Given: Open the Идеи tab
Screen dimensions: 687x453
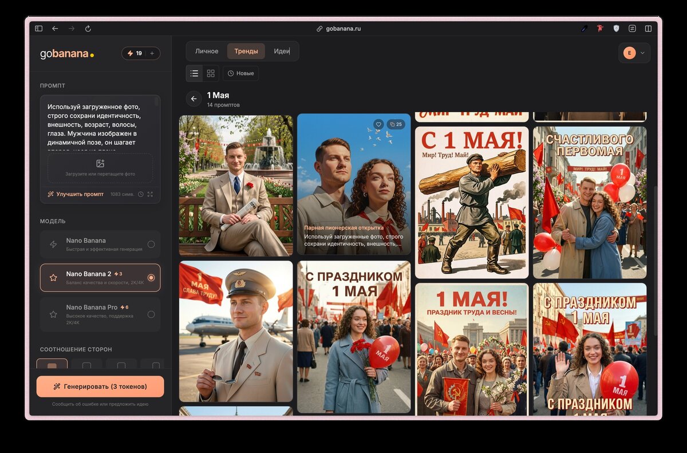Looking at the screenshot, I should 282,51.
